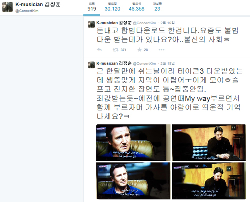Image resolution: width=250 pixels, height=202 pixels.
Task: Open the Following tab showing 30,120
Action: pyautogui.click(x=112, y=7)
